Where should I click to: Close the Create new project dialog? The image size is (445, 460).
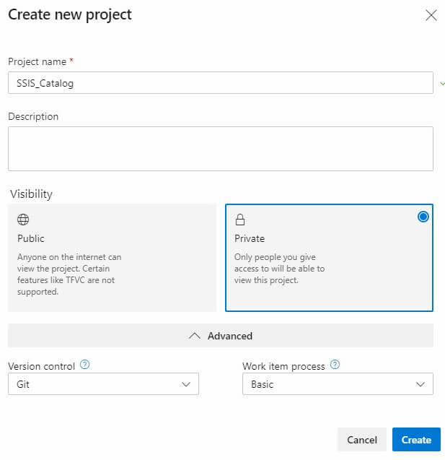click(431, 15)
